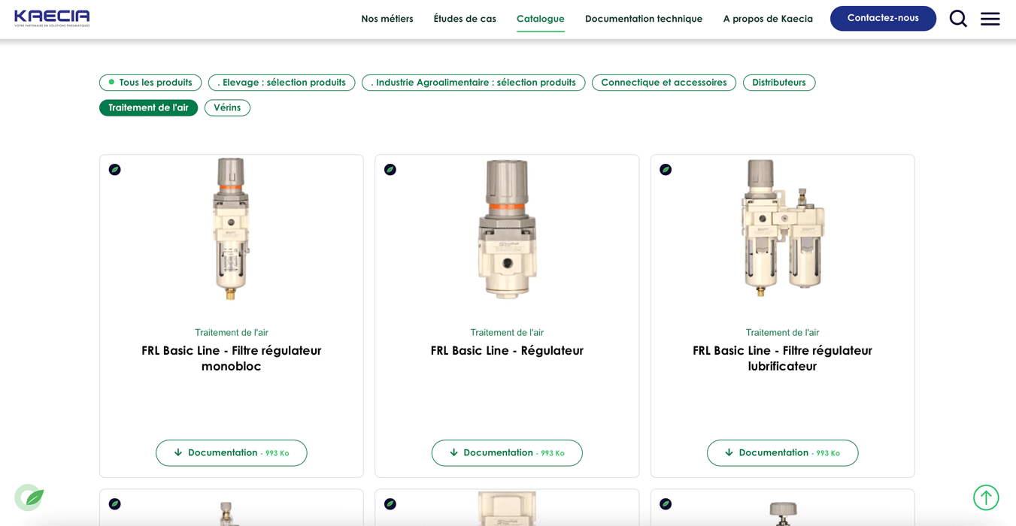
Task: Open the hamburger menu icon
Action: 990,19
